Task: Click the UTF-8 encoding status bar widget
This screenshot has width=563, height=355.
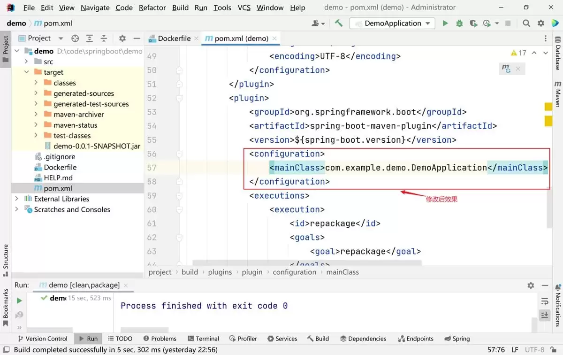Action: (535, 350)
